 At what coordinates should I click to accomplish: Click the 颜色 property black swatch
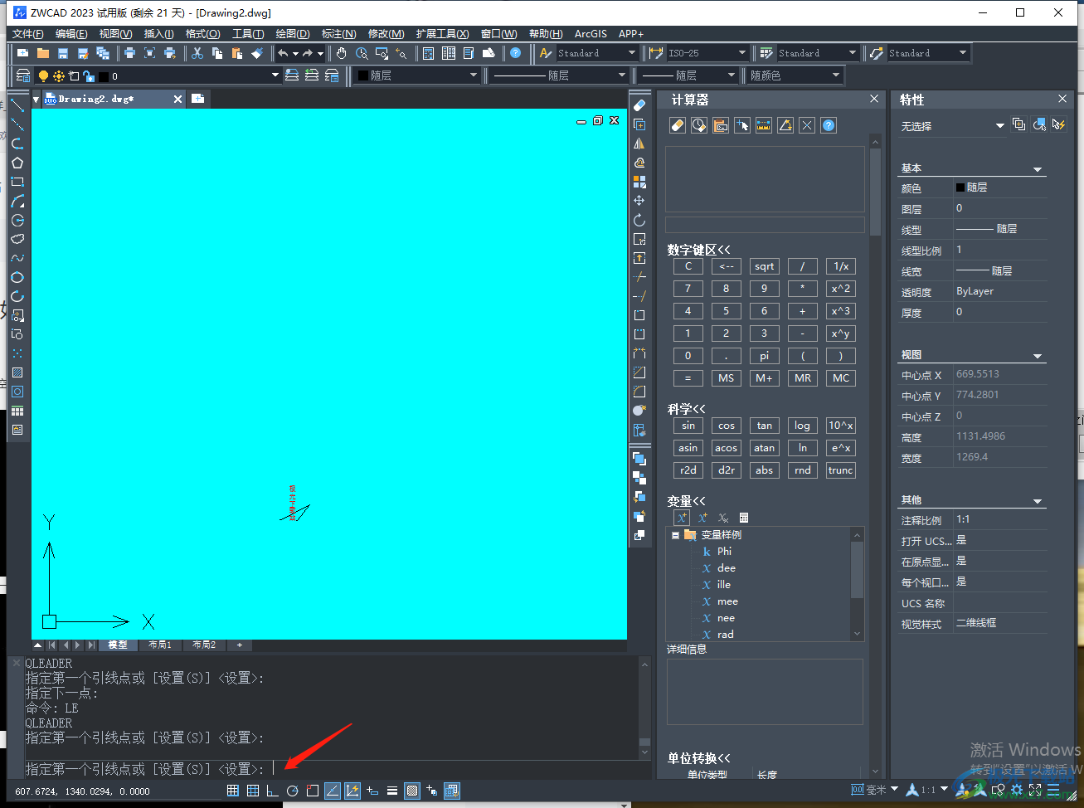960,187
